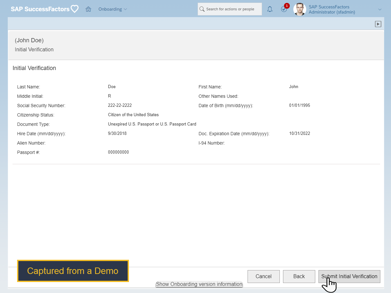
Task: Expand the Onboarding module dropdown
Action: [x=113, y=9]
